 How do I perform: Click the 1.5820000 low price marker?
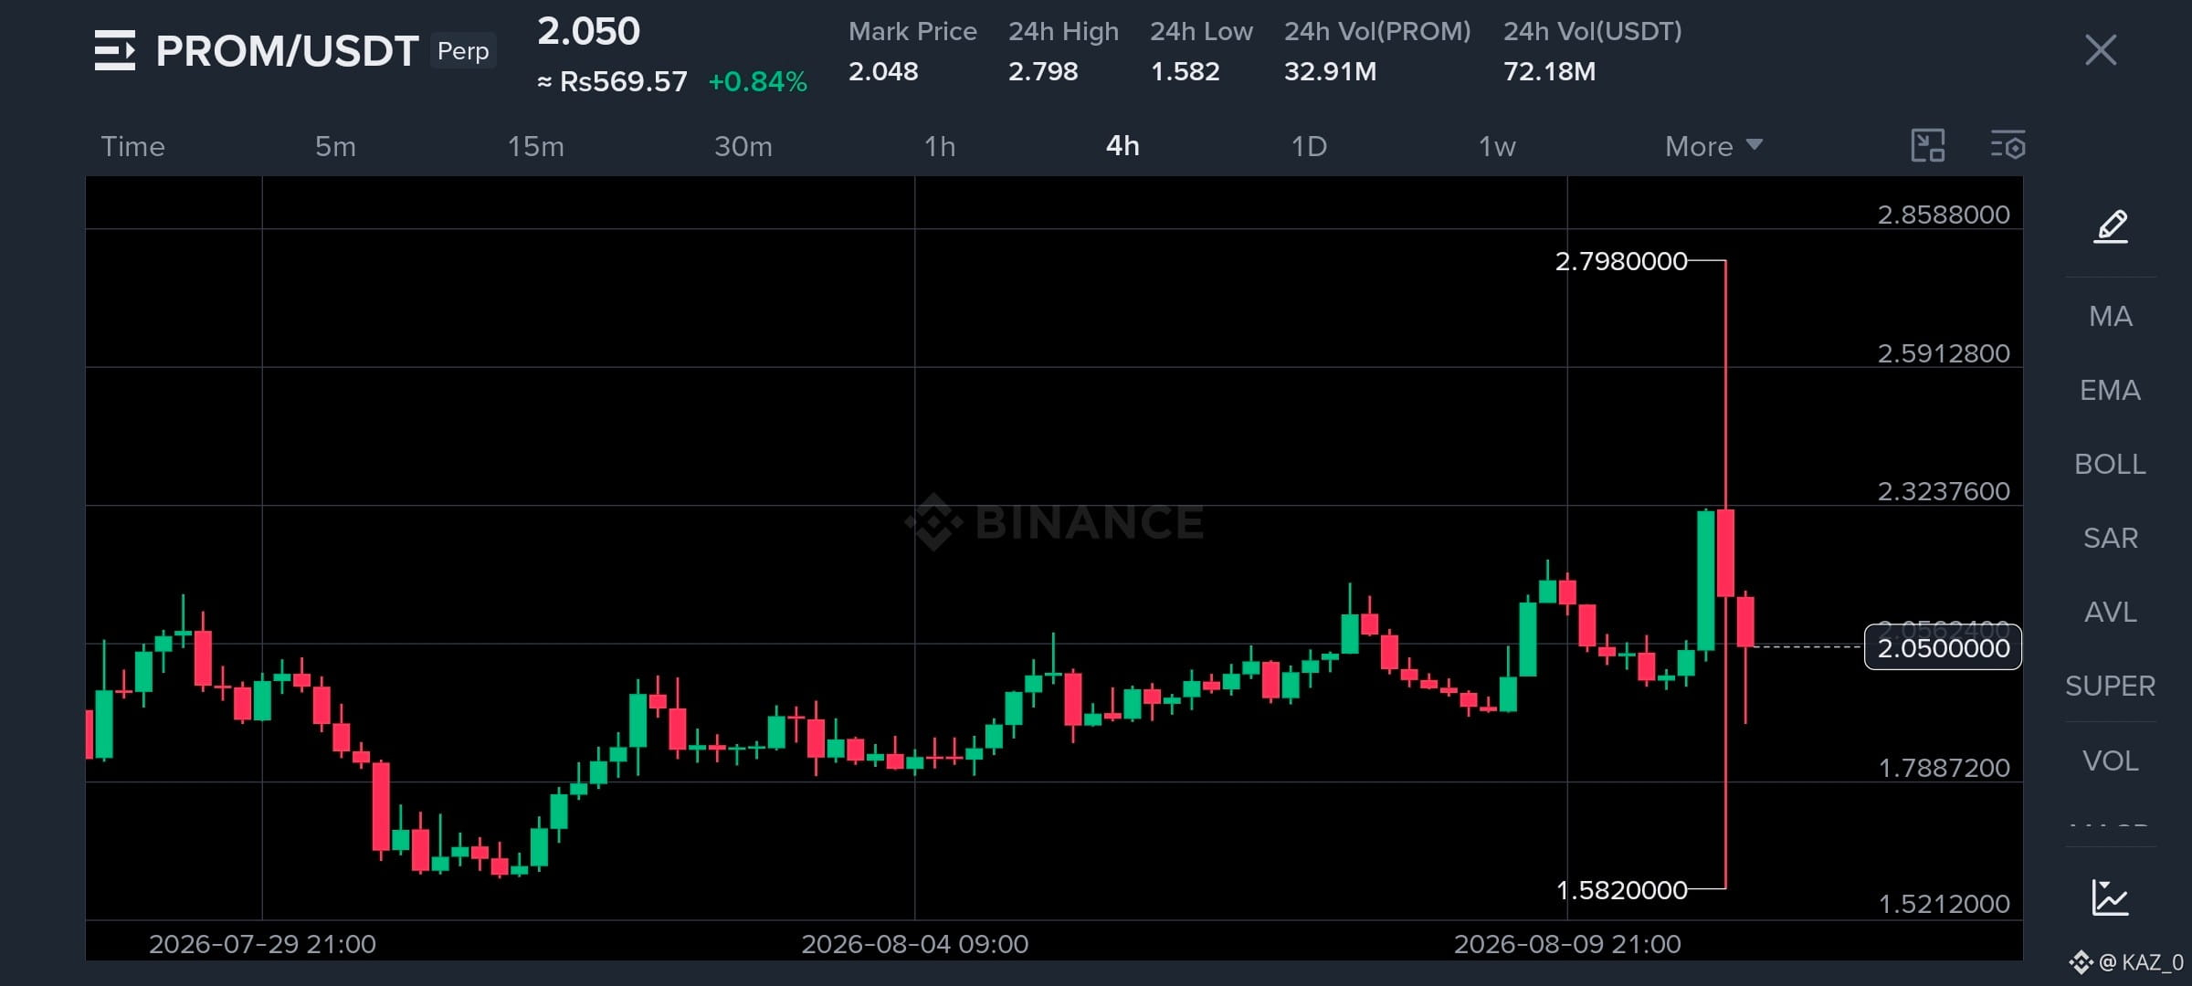(1621, 889)
